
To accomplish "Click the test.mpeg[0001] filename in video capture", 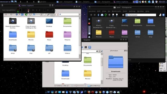I will (9, 10).
